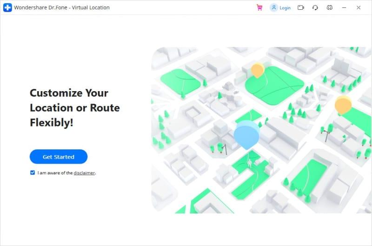
Task: Click the Dr.Fone logo in title bar
Action: (x=7, y=7)
